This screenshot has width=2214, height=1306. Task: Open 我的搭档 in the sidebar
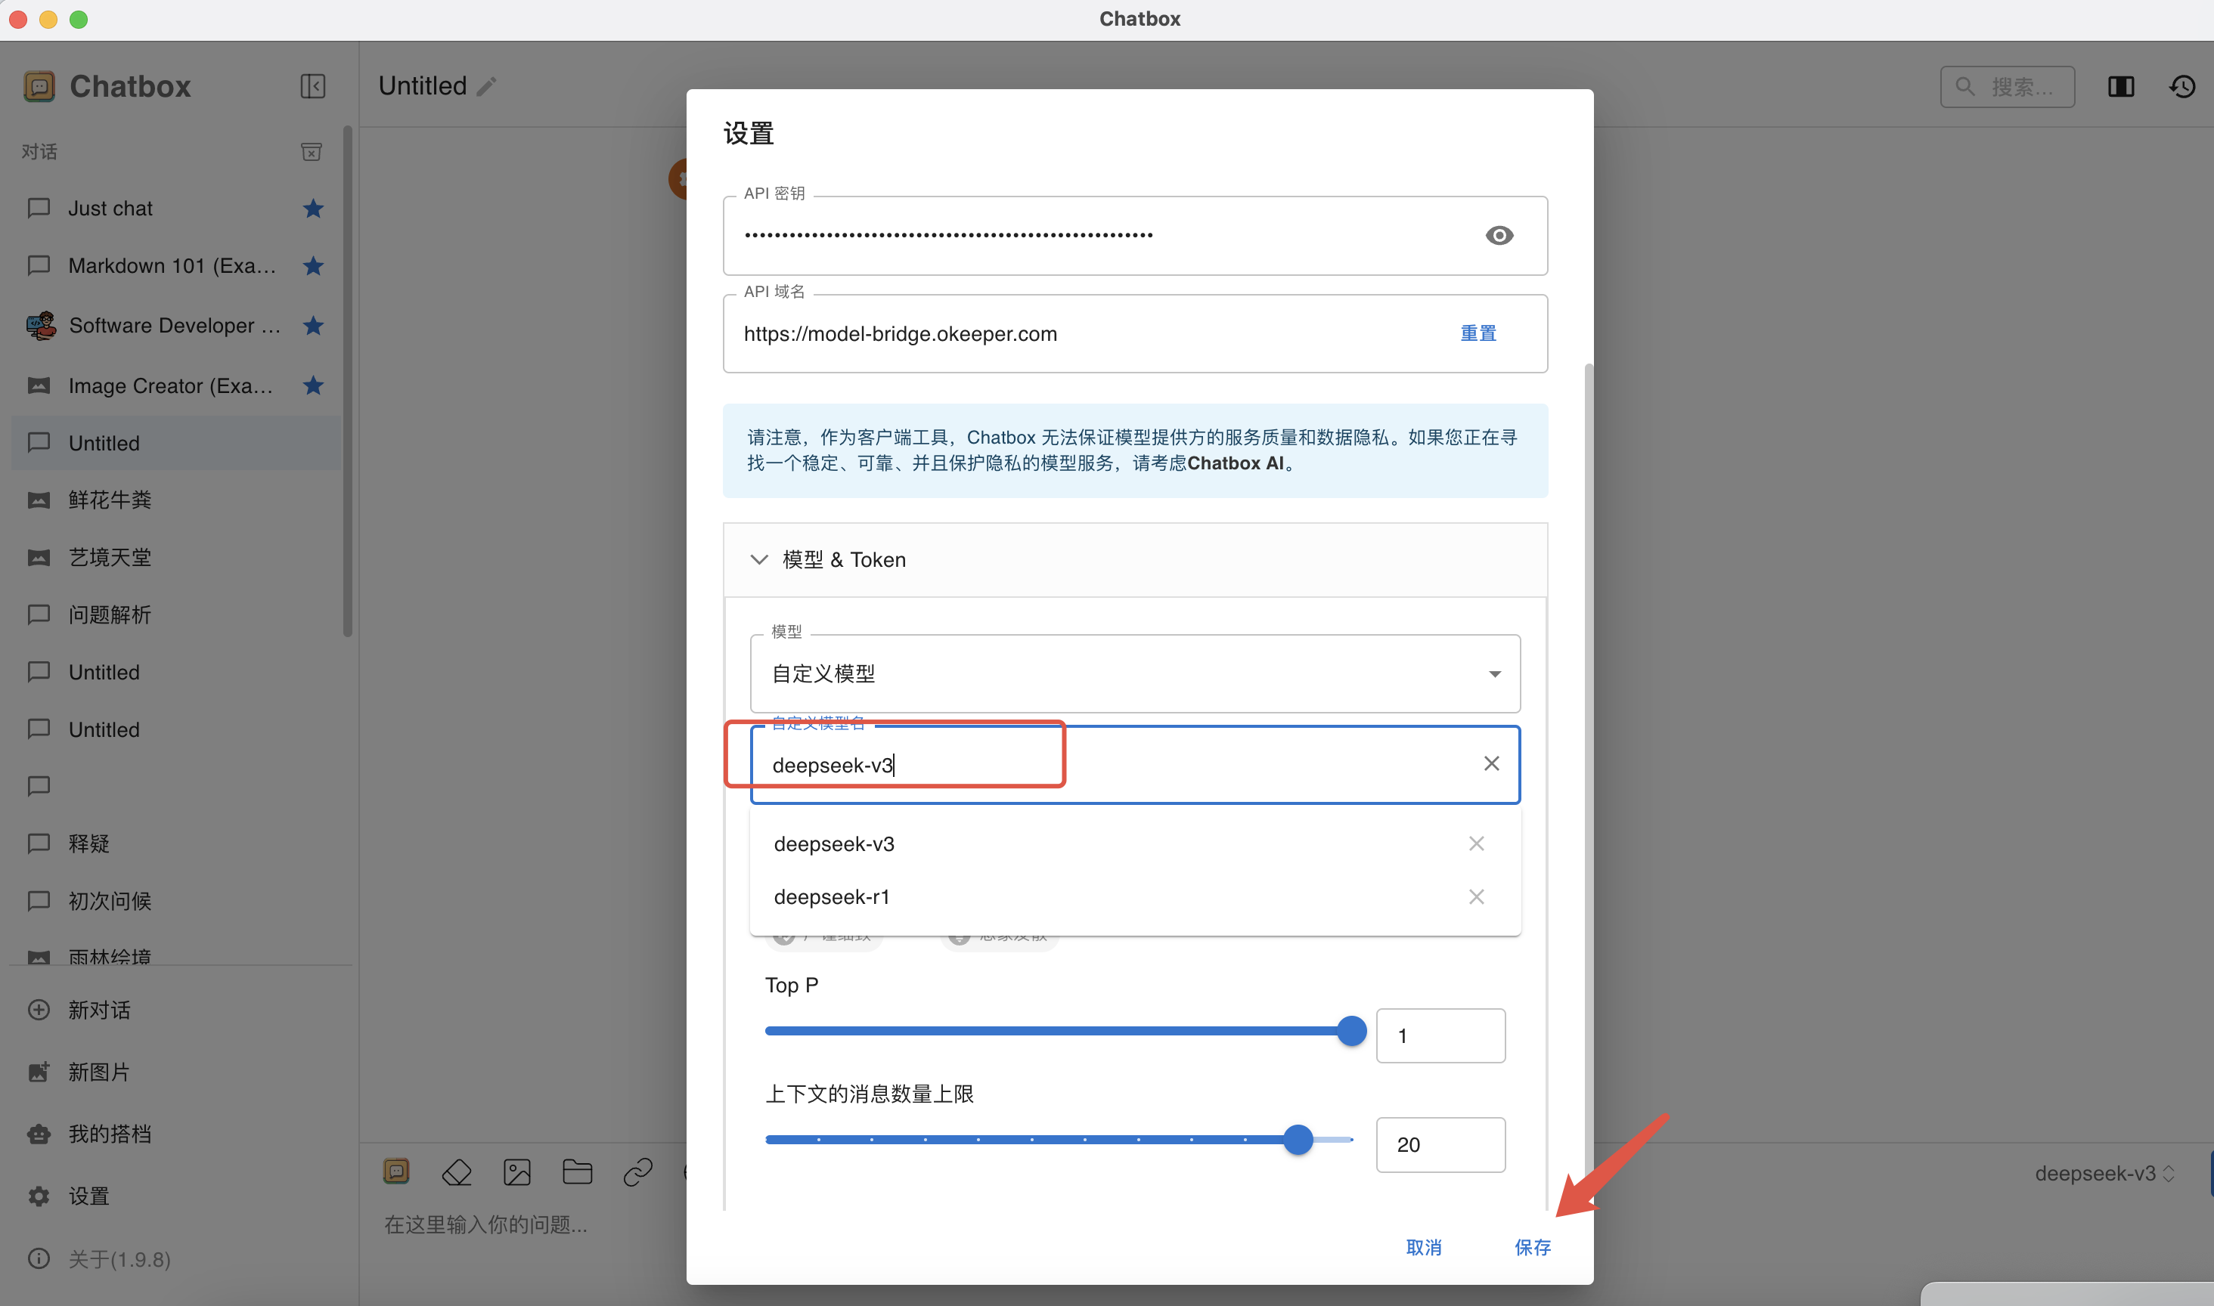pyautogui.click(x=110, y=1134)
